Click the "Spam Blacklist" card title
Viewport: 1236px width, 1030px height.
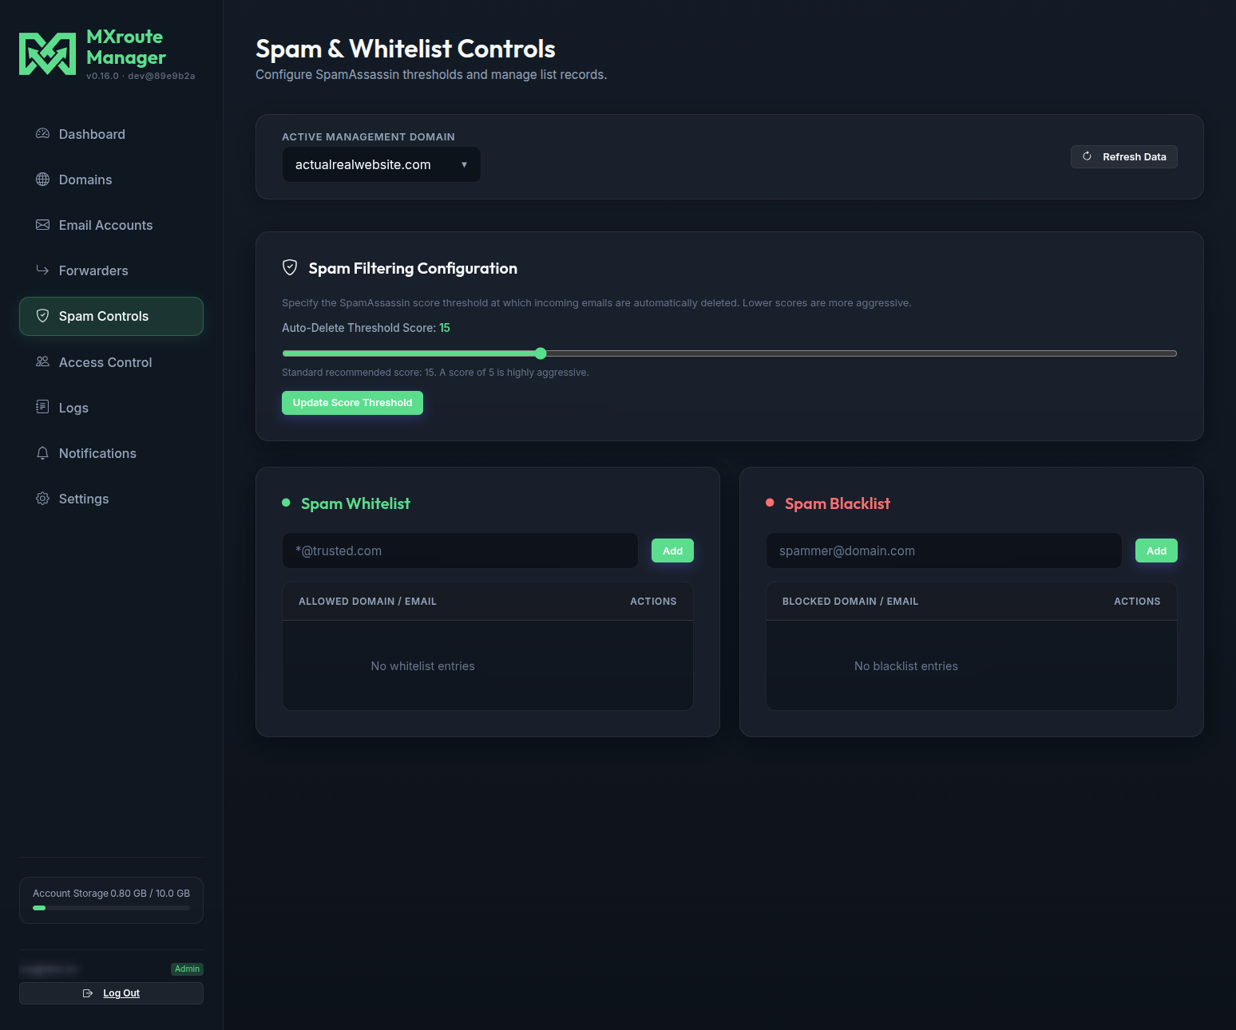tap(837, 503)
